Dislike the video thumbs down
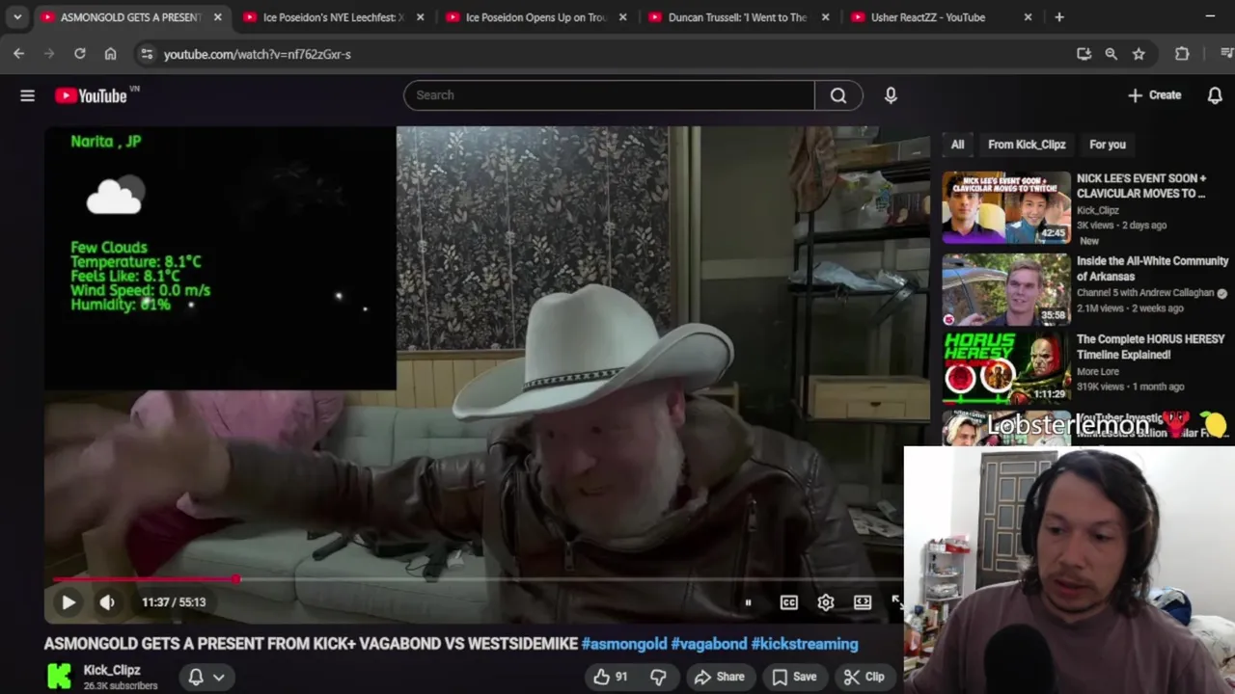This screenshot has width=1235, height=694. (658, 677)
